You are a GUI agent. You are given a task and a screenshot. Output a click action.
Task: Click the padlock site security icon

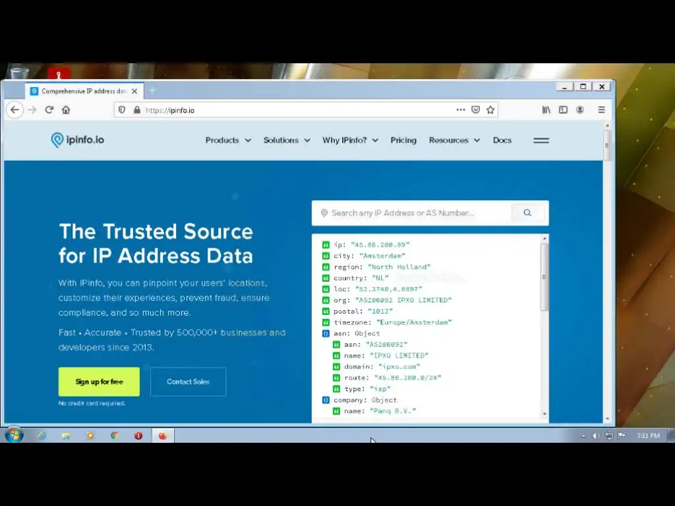pyautogui.click(x=137, y=110)
